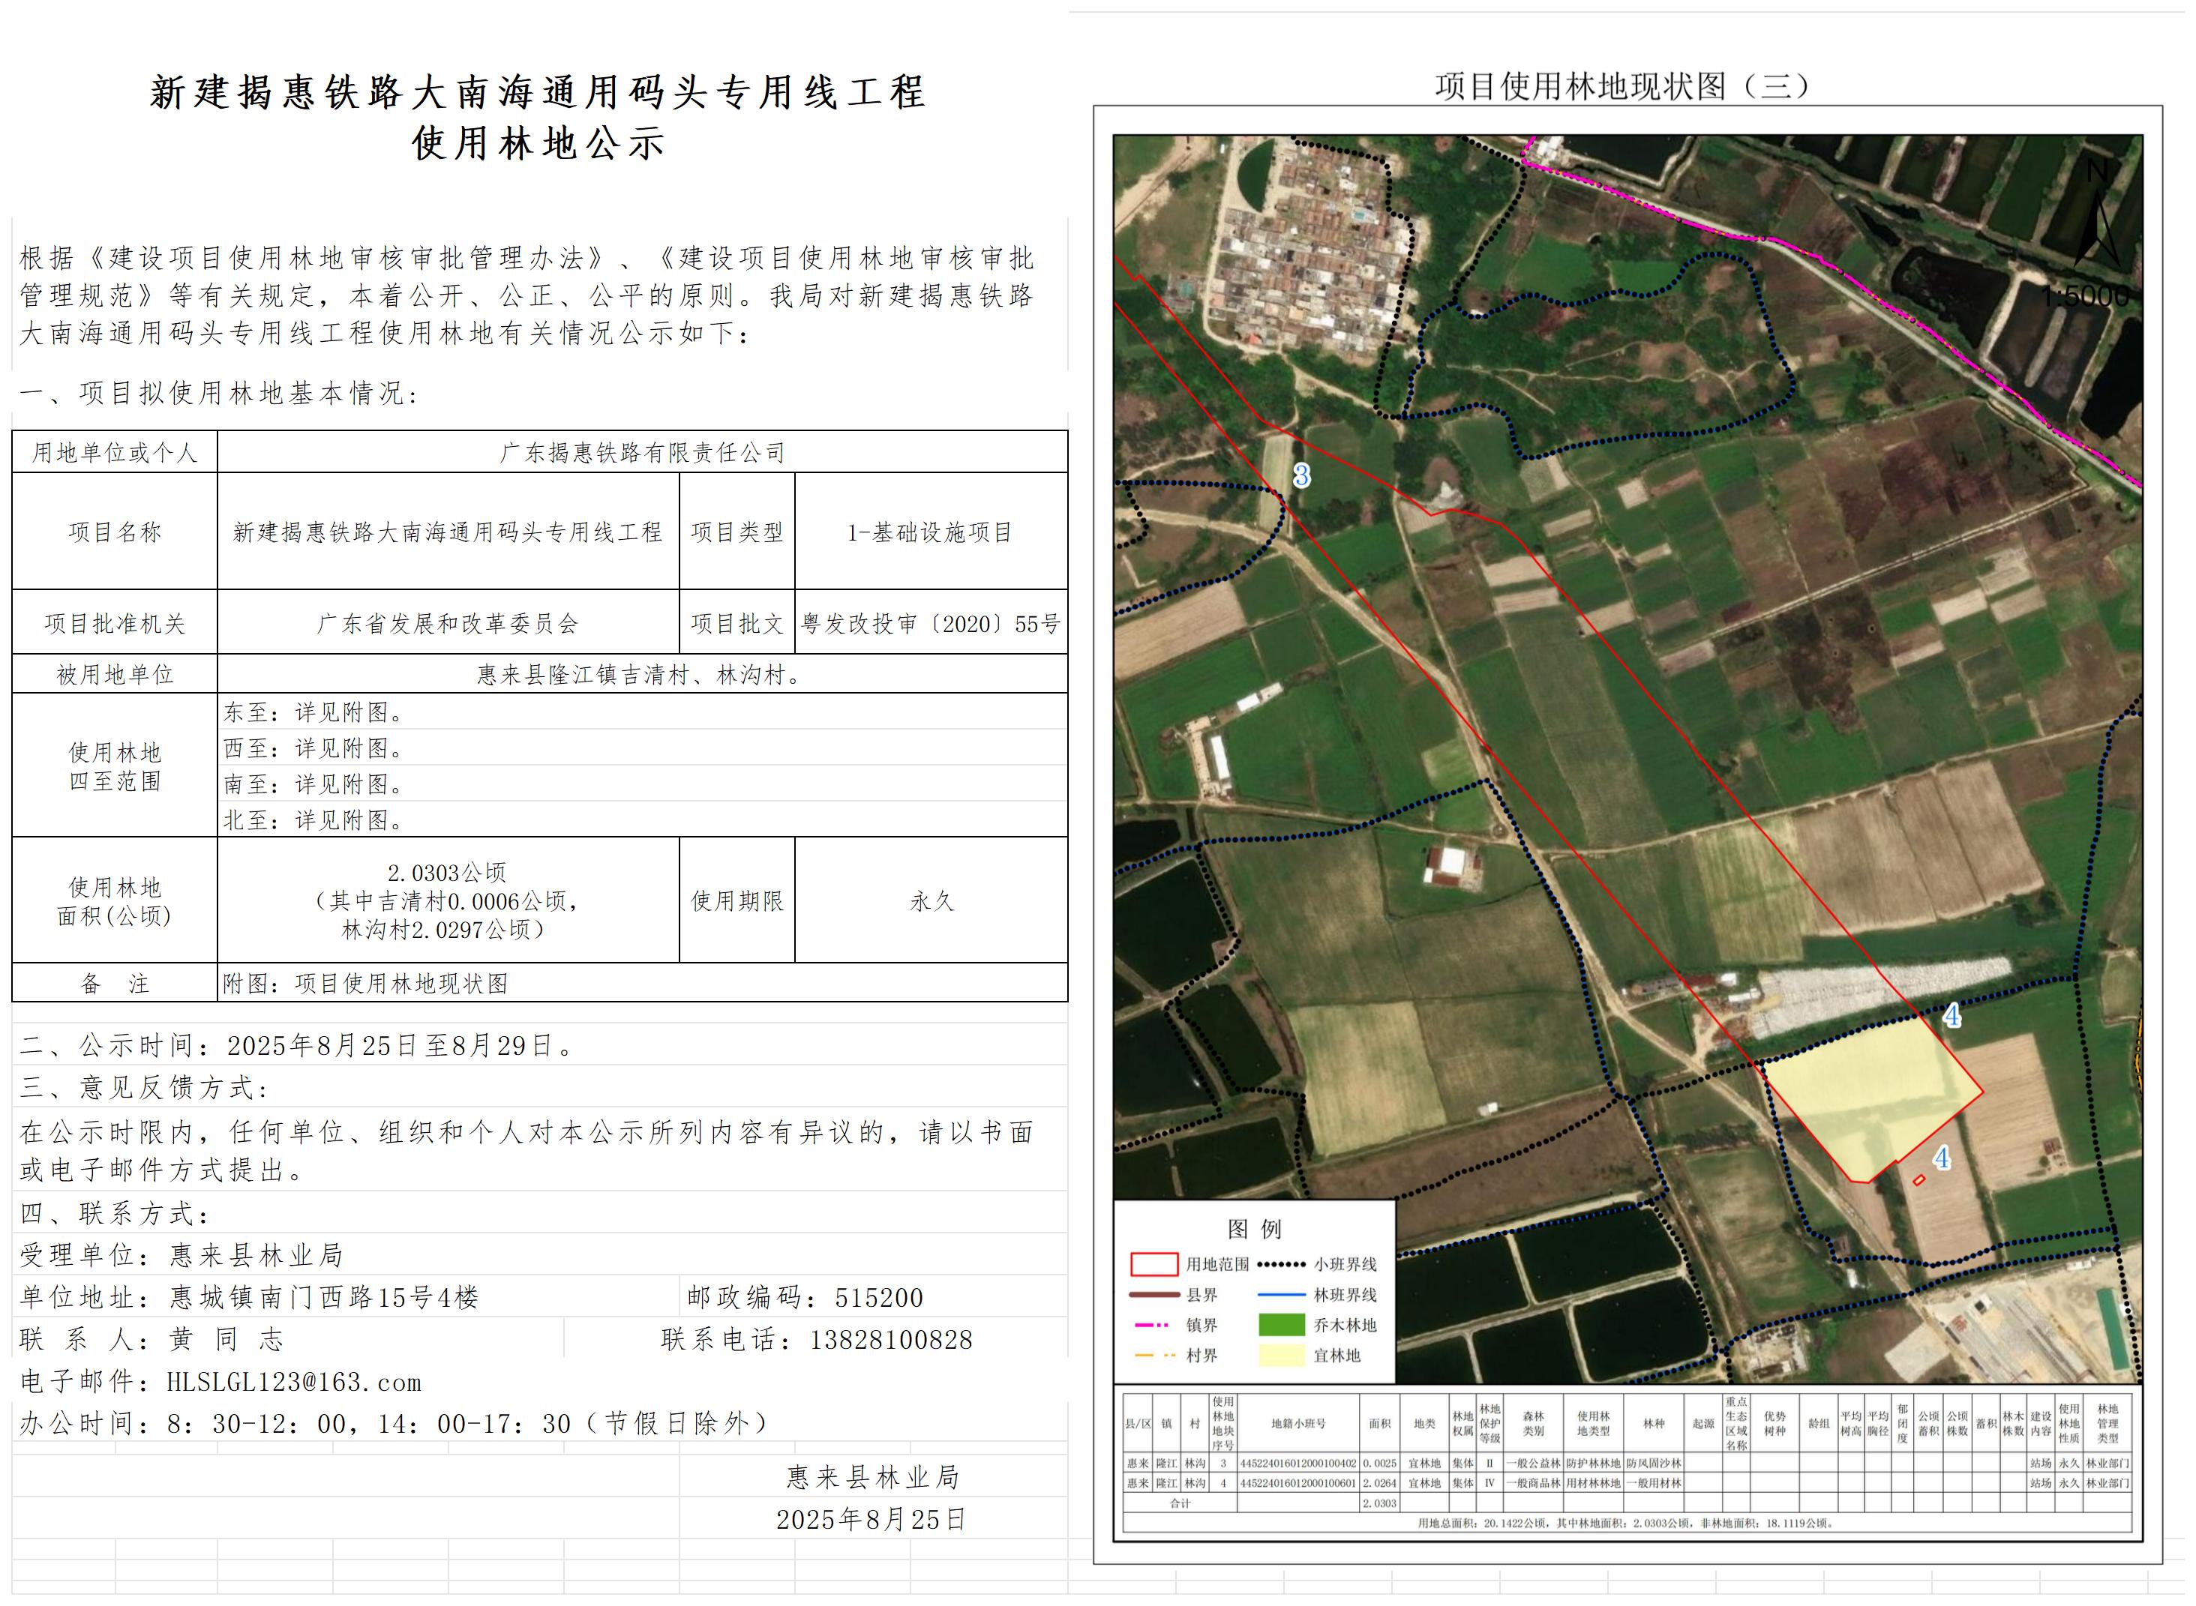Click the dotted 小班界线 legend symbol

click(x=1282, y=1266)
